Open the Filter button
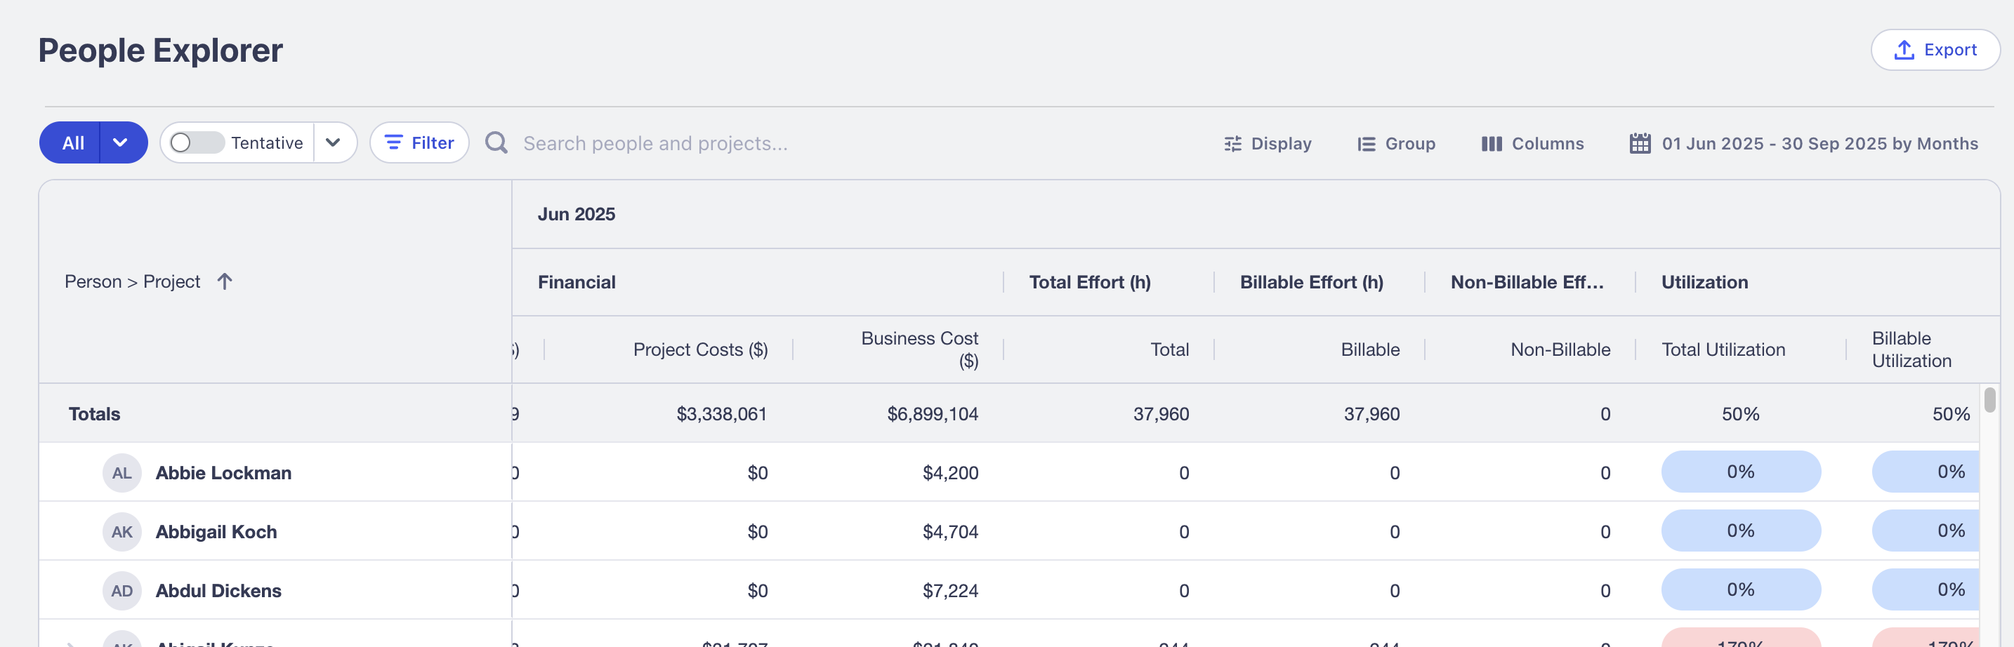The width and height of the screenshot is (2014, 647). (419, 143)
